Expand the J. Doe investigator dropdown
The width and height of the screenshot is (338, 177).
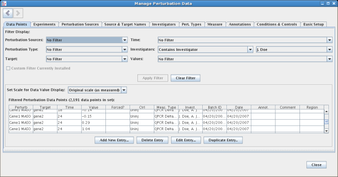(x=329, y=50)
